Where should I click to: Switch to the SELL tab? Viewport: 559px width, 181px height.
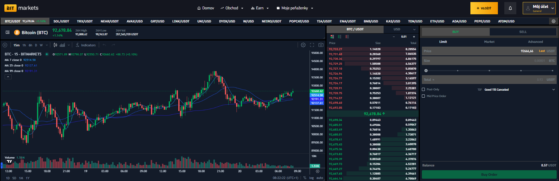pyautogui.click(x=523, y=32)
